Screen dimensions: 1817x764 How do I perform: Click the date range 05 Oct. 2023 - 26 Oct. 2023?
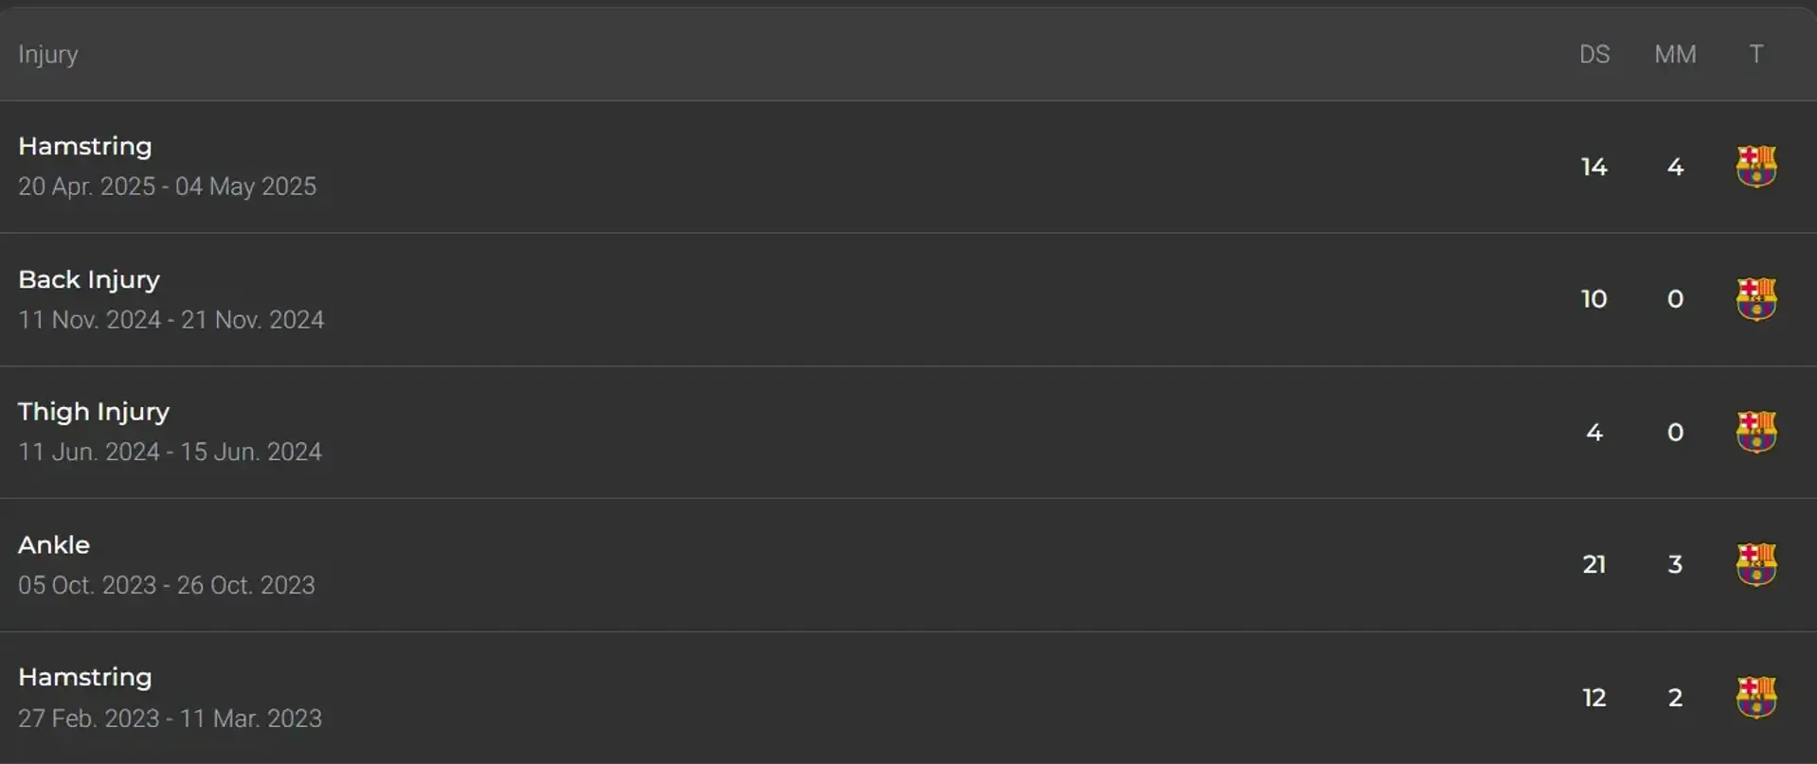click(167, 585)
